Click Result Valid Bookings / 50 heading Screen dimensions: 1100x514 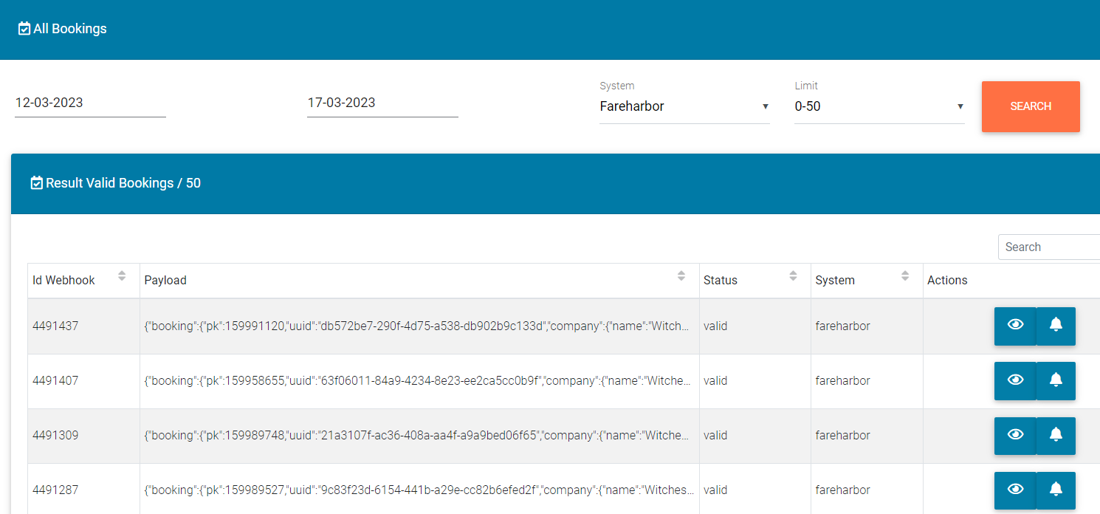[123, 183]
